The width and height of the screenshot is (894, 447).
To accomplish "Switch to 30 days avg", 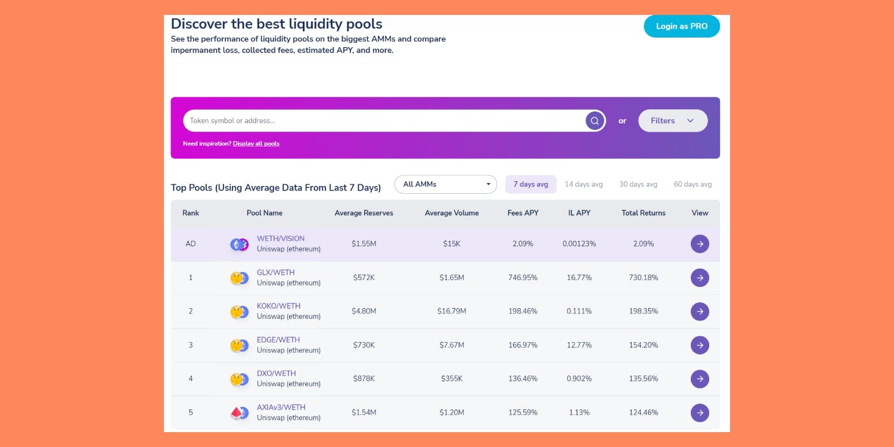I will pos(638,184).
